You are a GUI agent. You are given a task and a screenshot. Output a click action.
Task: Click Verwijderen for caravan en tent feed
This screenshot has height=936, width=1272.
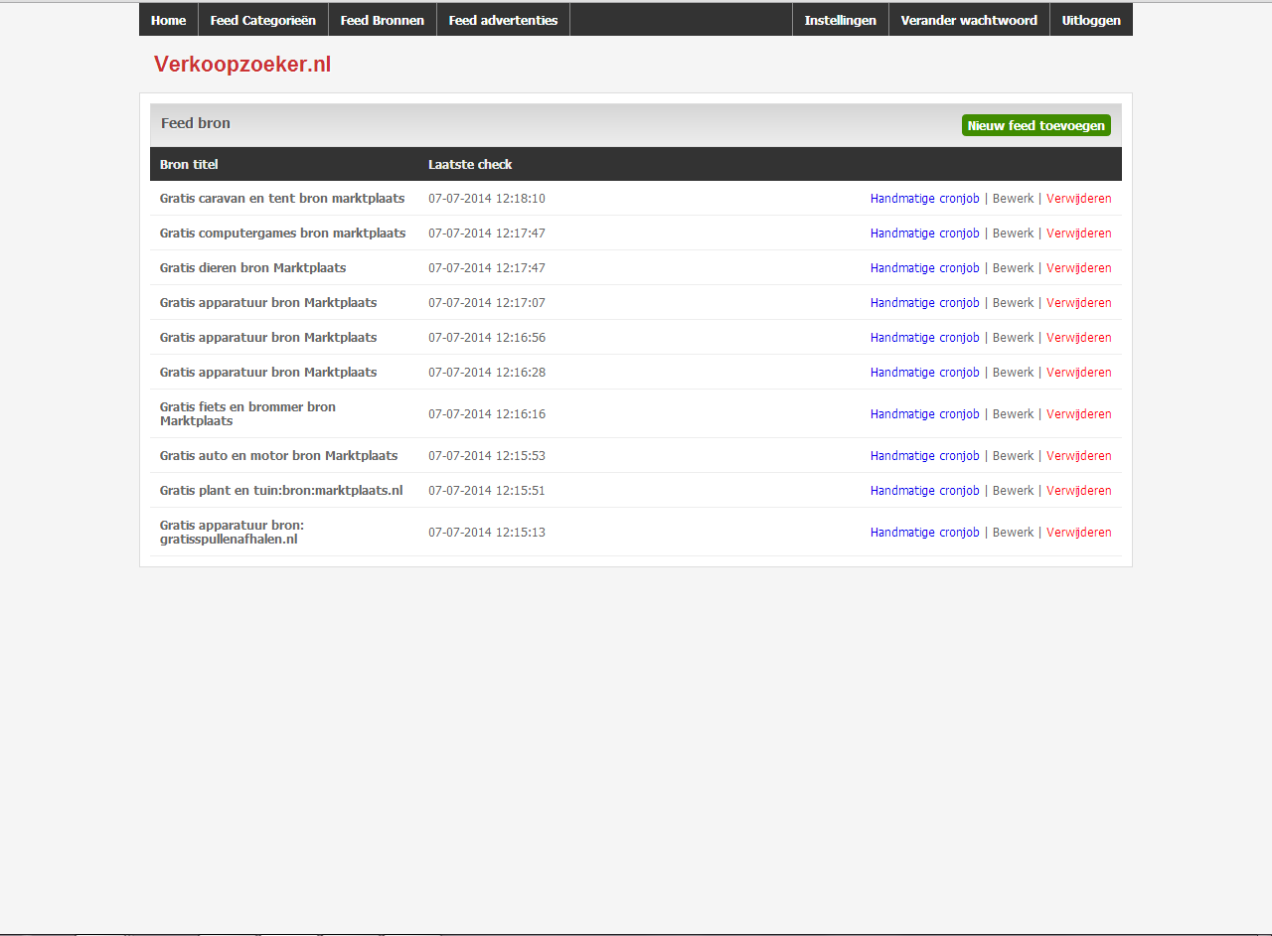point(1079,199)
